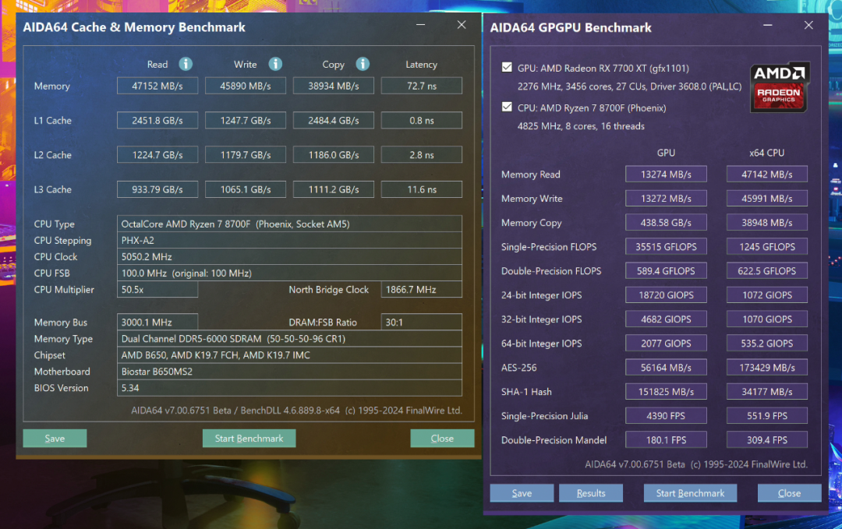Click the Write info icon
Viewport: 842px width, 529px height.
(275, 64)
